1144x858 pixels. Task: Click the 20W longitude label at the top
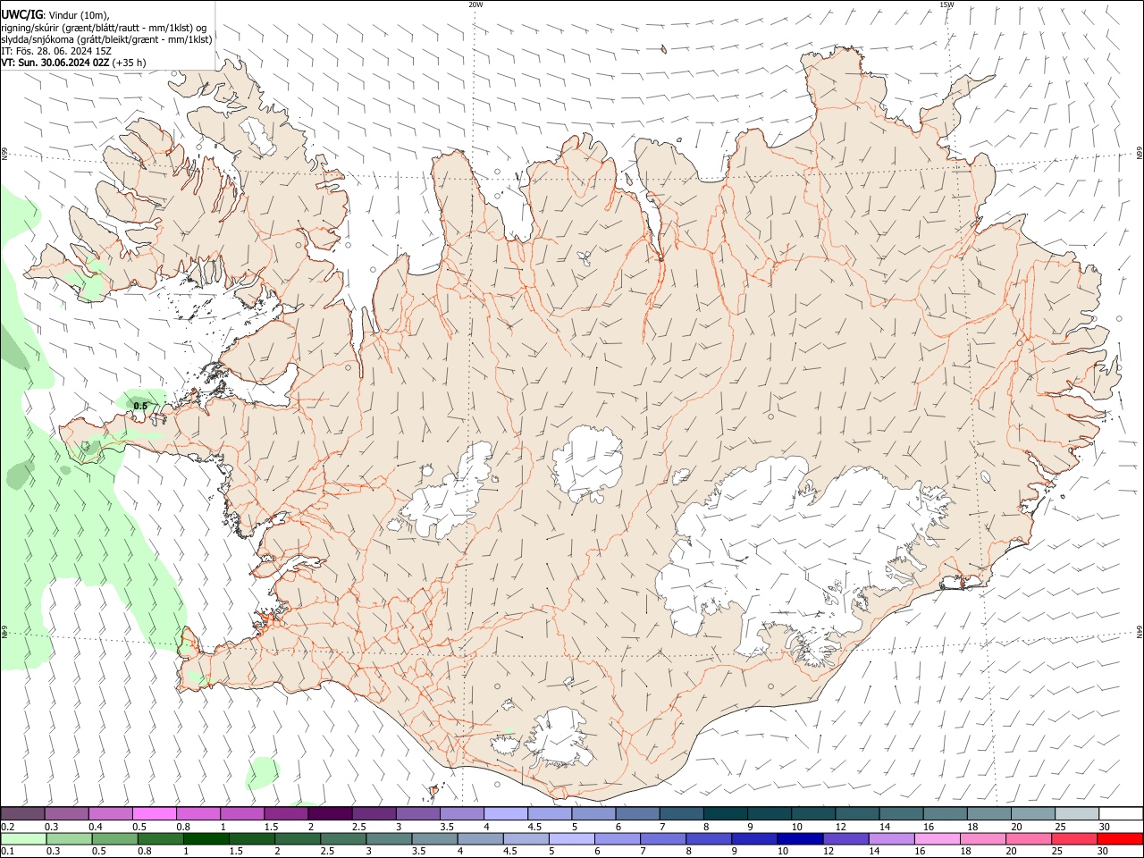click(x=475, y=4)
